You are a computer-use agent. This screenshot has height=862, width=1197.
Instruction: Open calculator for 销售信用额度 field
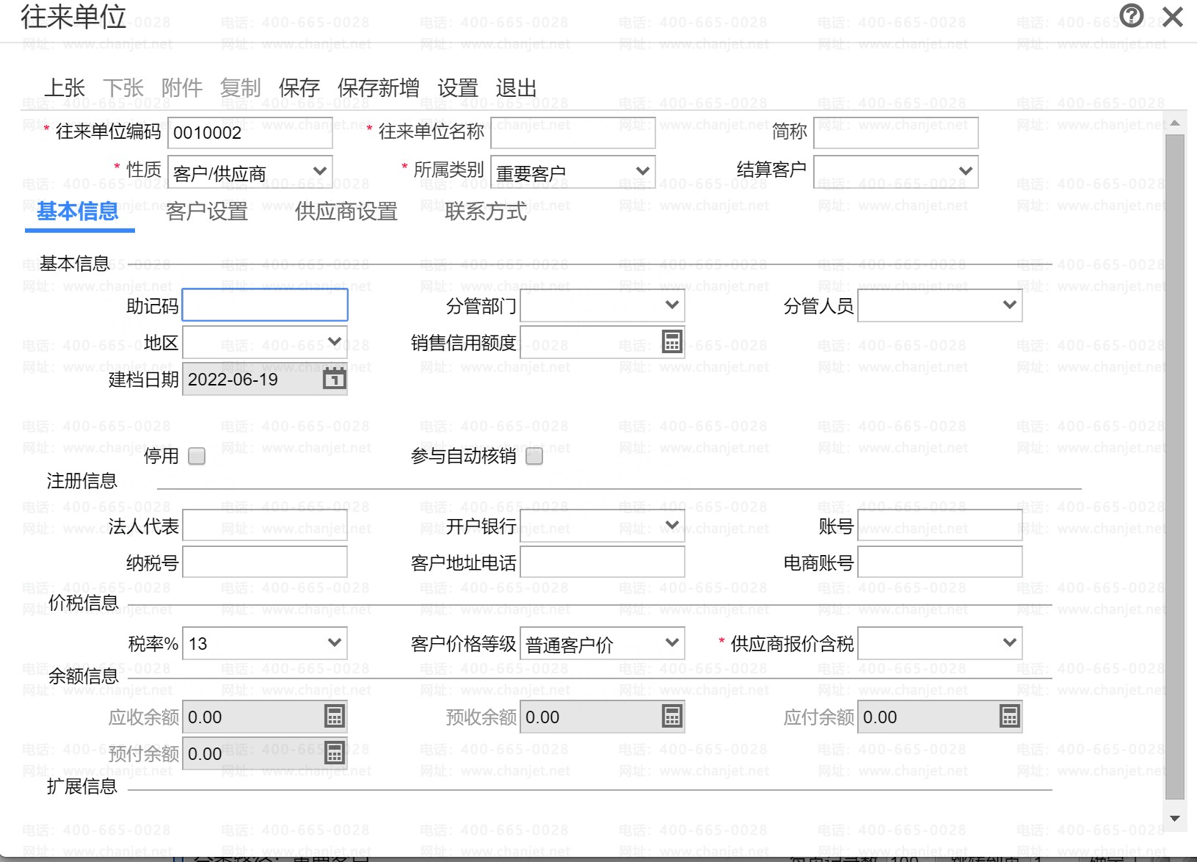pyautogui.click(x=672, y=342)
